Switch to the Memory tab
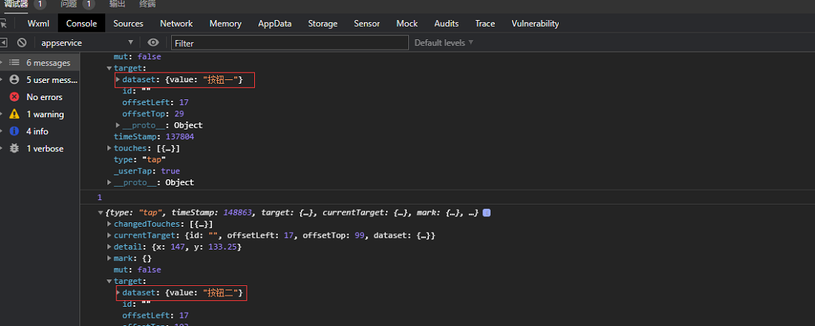The image size is (815, 326). click(225, 24)
